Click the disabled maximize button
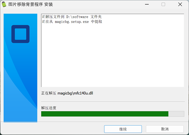 (x=163, y=5)
